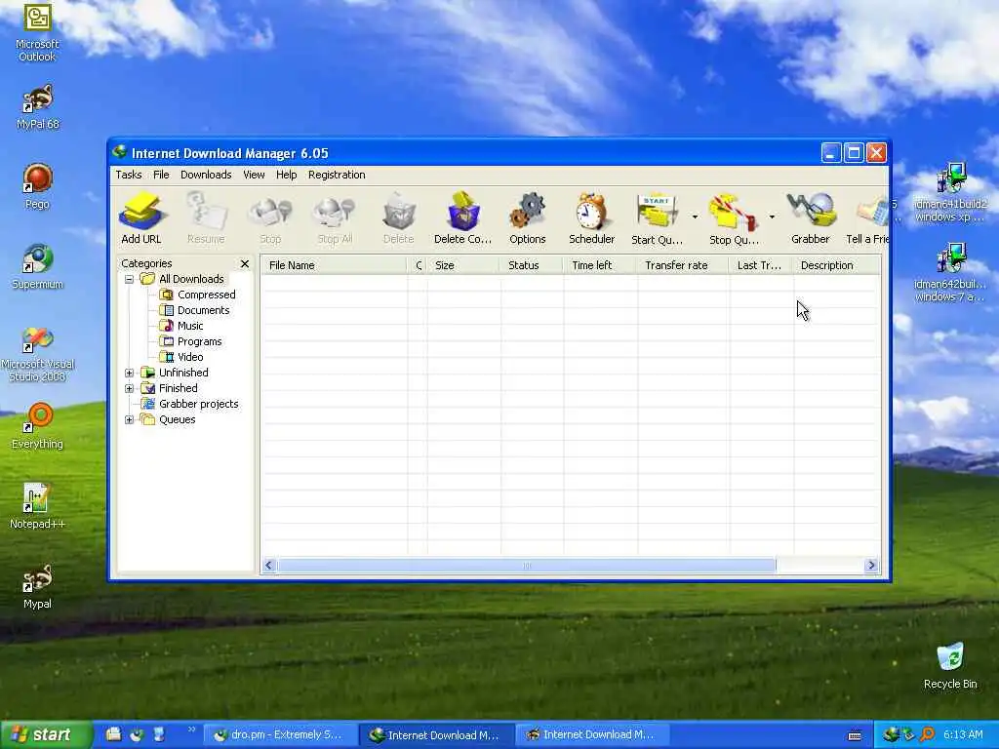Select the All Downloads folder
This screenshot has width=999, height=749.
[182, 279]
